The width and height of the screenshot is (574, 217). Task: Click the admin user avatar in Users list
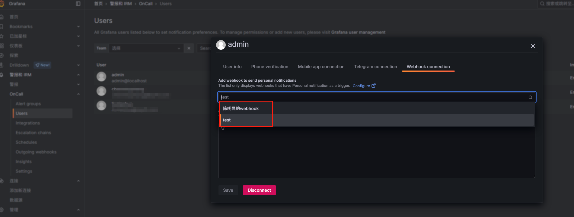(101, 77)
